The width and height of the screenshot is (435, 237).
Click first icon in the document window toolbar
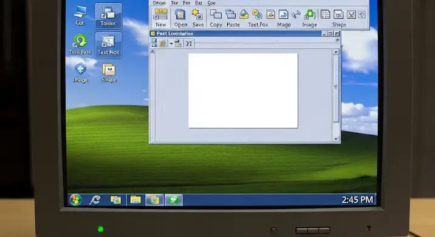(154, 43)
